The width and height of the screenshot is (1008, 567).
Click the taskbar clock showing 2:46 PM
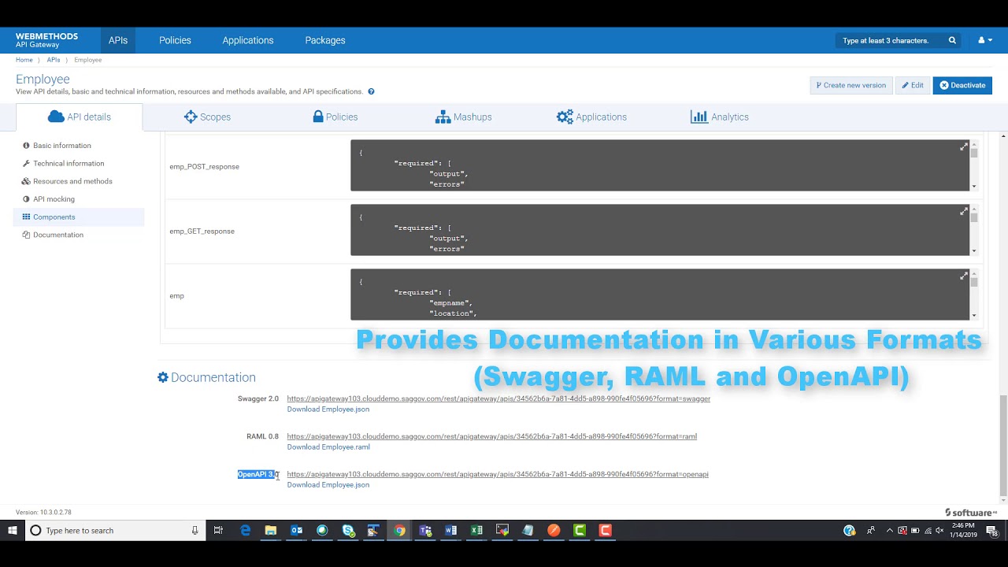coord(962,530)
